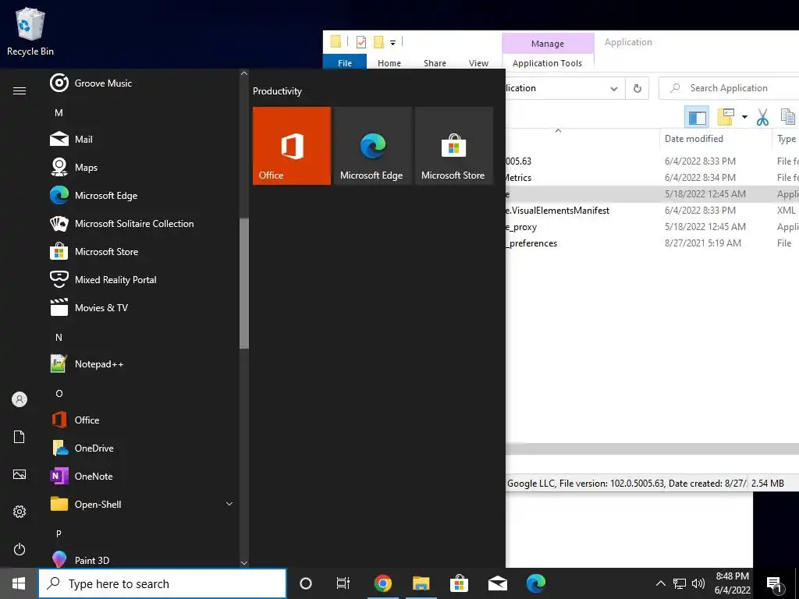799x599 pixels.
Task: Click the Productivity group heading
Action: (x=277, y=91)
